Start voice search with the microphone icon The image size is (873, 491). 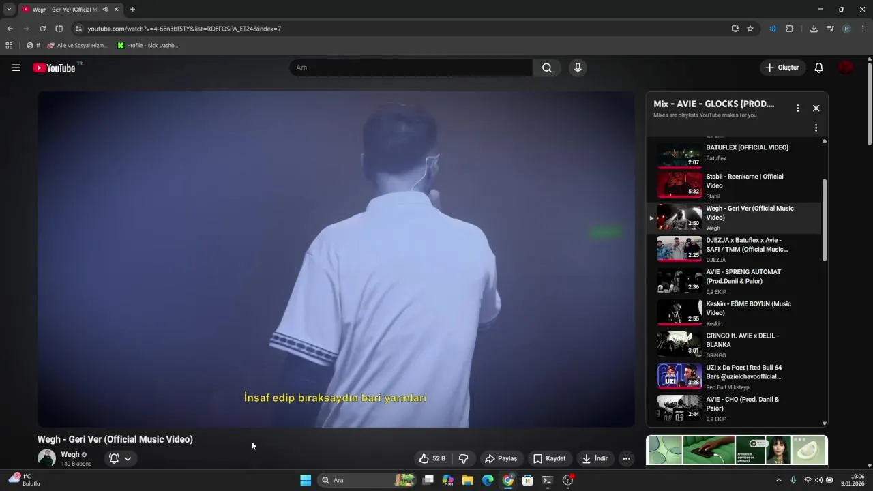(578, 68)
